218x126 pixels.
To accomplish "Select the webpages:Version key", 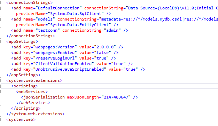I will click(x=55, y=47).
